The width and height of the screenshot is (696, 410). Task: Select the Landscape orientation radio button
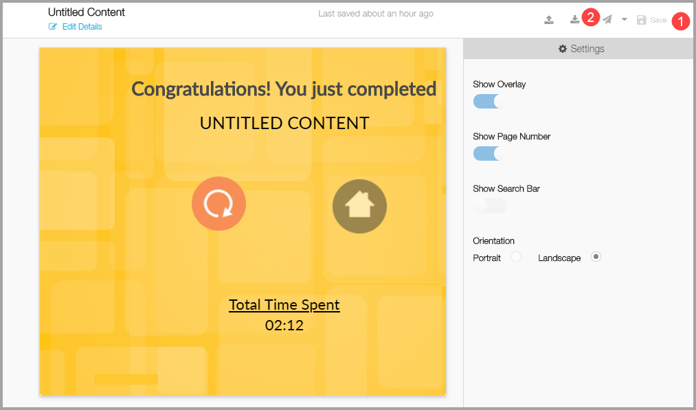click(596, 257)
